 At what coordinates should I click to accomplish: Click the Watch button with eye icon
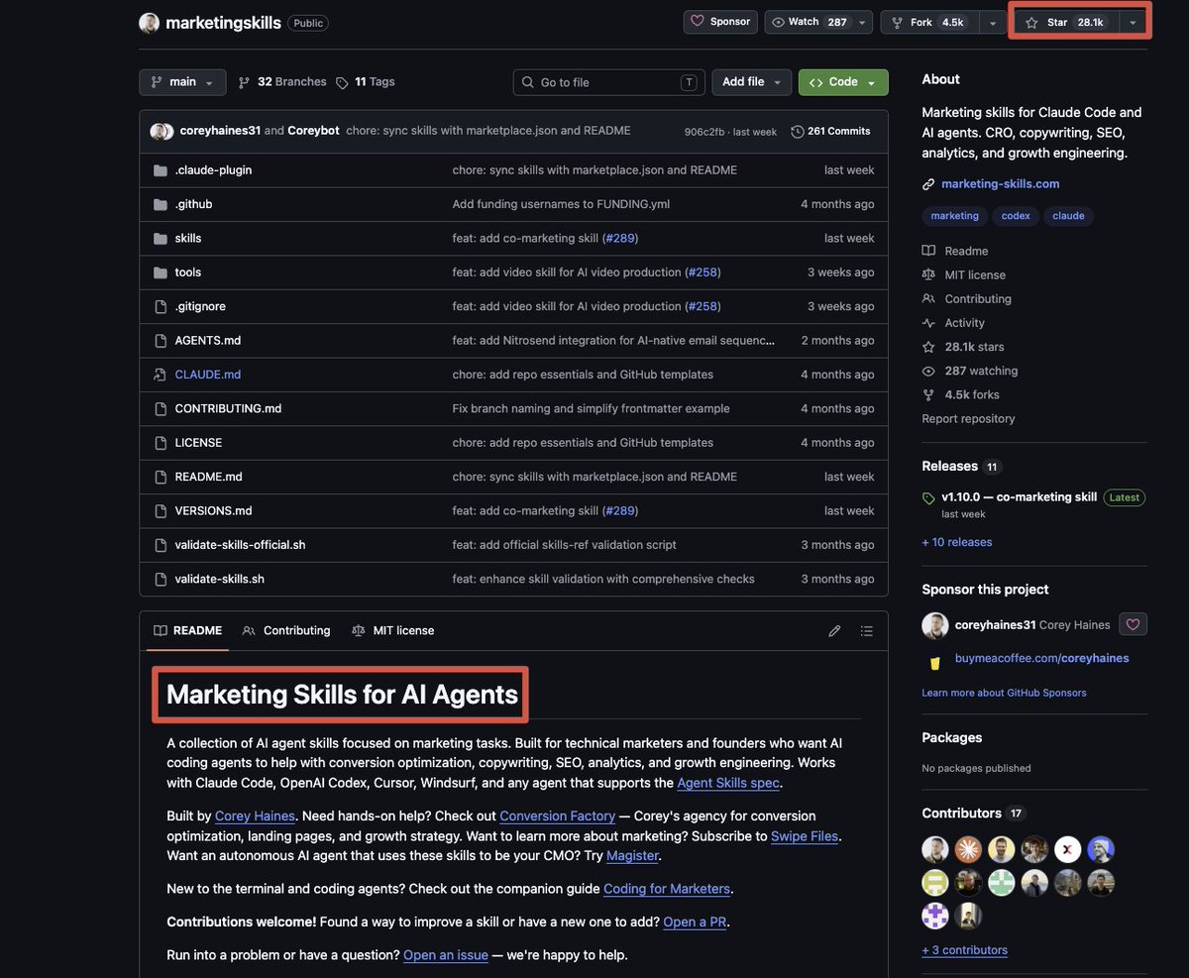pos(810,22)
